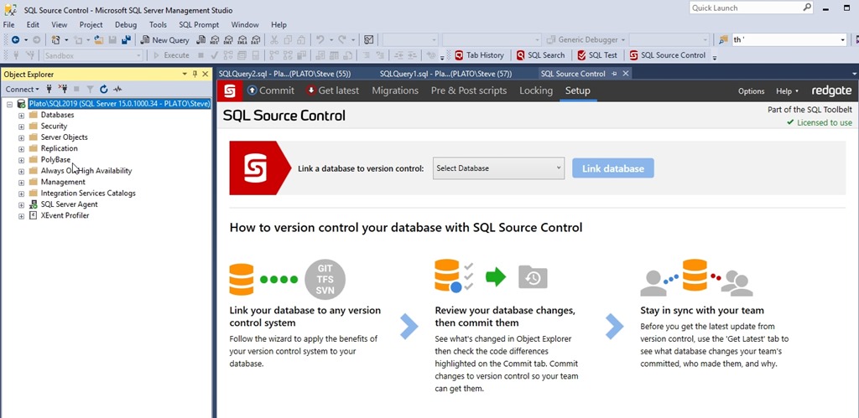Expand the Security folder node
This screenshot has height=418, width=859.
coord(22,126)
